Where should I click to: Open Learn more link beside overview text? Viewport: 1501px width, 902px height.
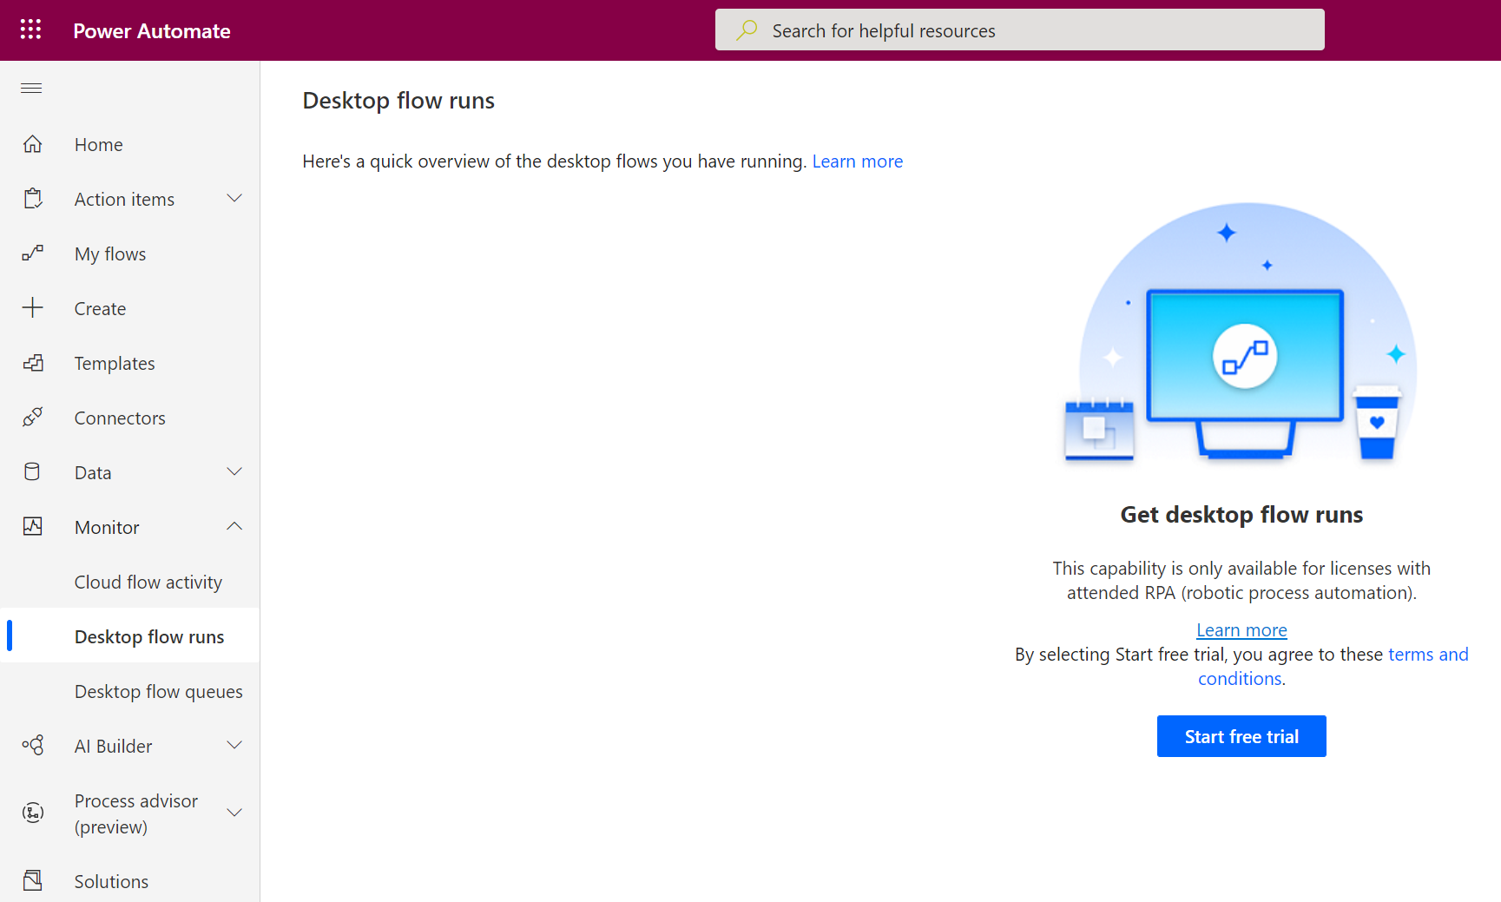(x=858, y=161)
